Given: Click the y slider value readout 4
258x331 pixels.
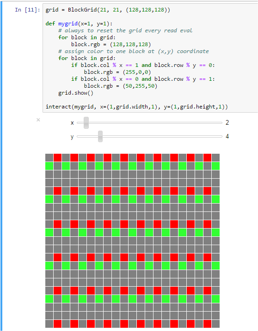Looking at the screenshot, I should point(227,136).
